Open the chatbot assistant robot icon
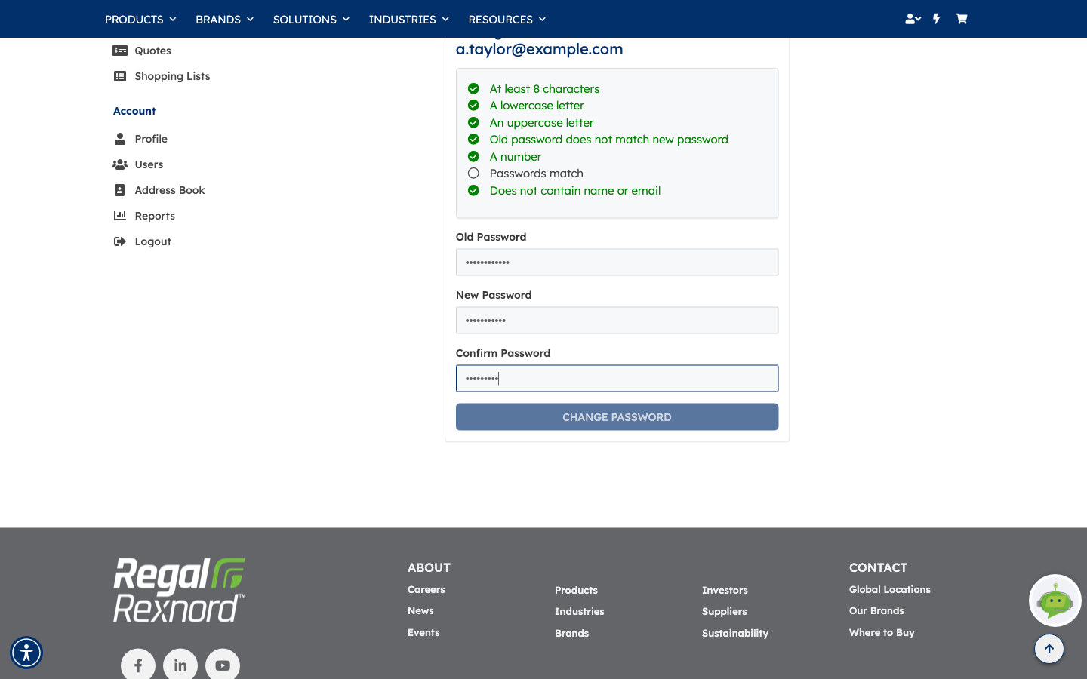The image size is (1087, 679). (1055, 601)
